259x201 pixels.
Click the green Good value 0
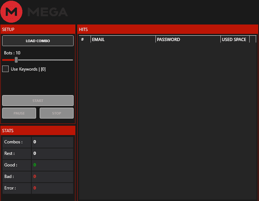pos(35,165)
